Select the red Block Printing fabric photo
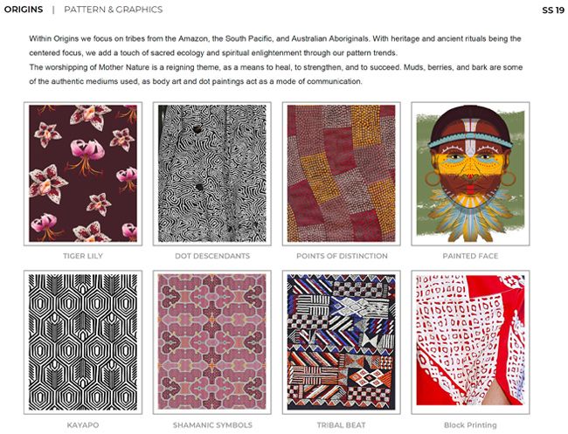The image size is (568, 434). tap(470, 342)
